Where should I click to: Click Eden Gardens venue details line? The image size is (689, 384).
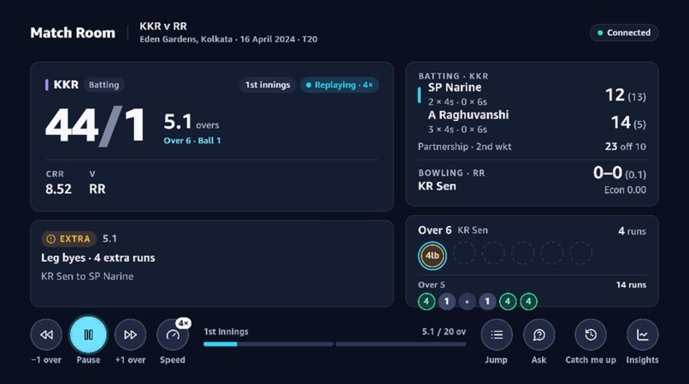pos(228,39)
